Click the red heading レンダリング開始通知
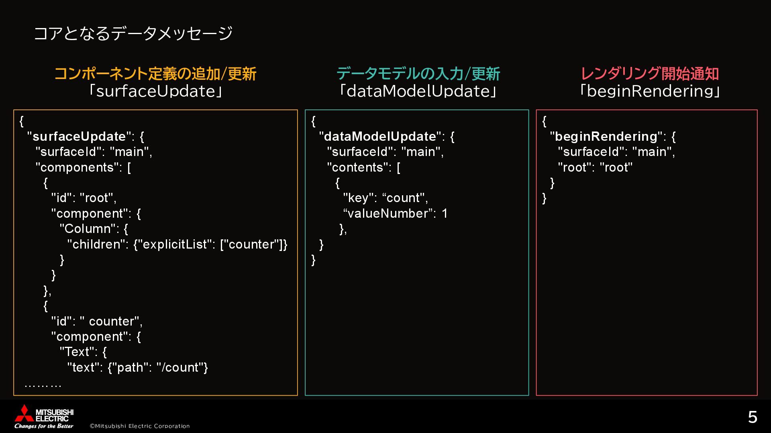 click(649, 74)
